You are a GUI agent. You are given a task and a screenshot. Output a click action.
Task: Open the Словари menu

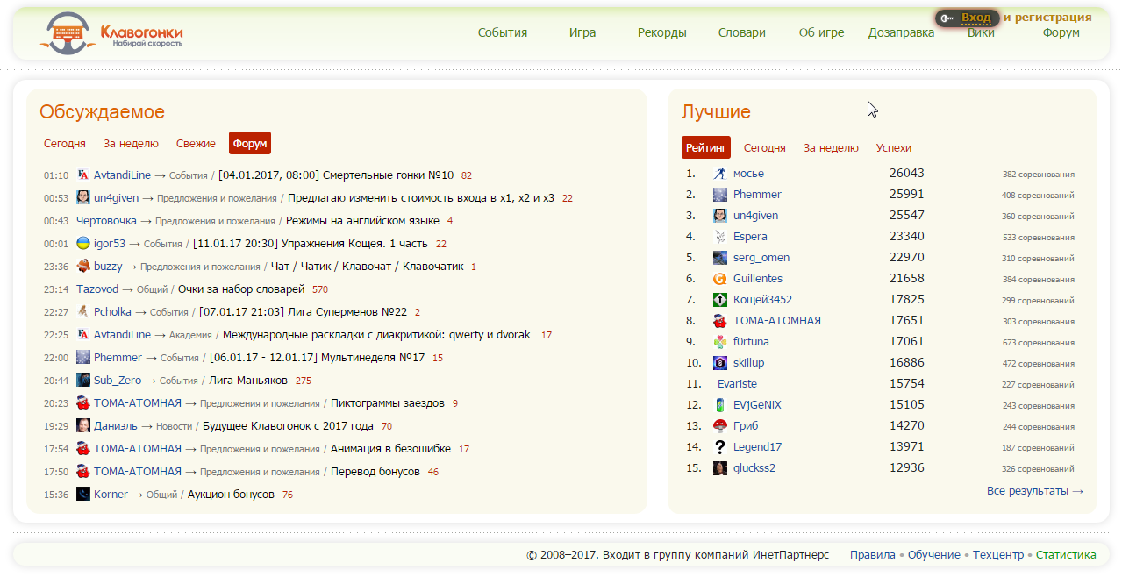coord(742,32)
